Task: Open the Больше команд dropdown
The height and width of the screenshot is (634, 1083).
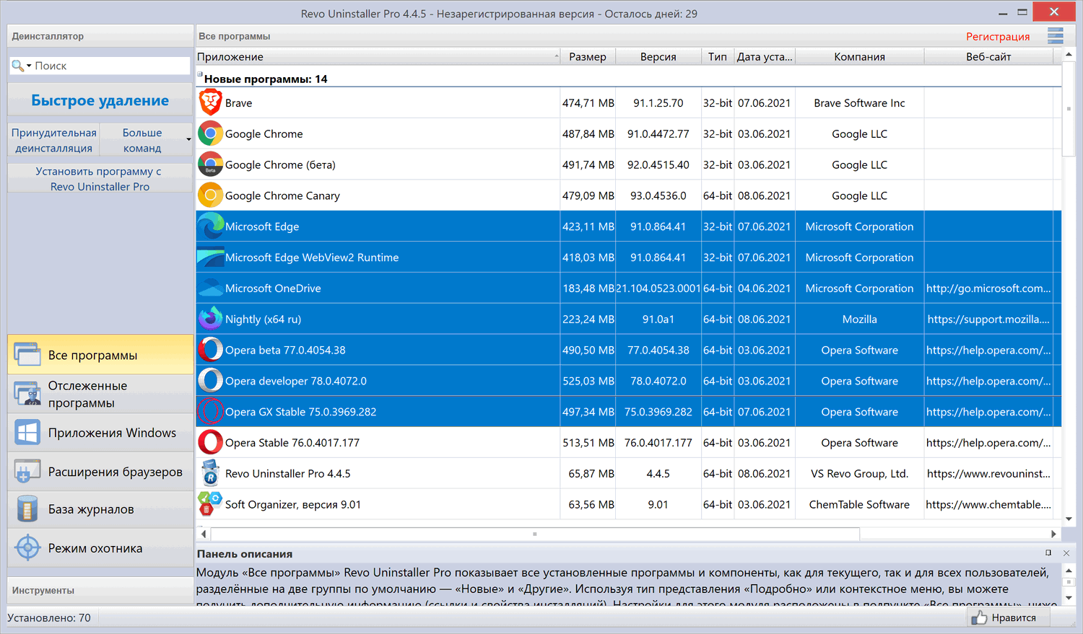Action: (147, 141)
